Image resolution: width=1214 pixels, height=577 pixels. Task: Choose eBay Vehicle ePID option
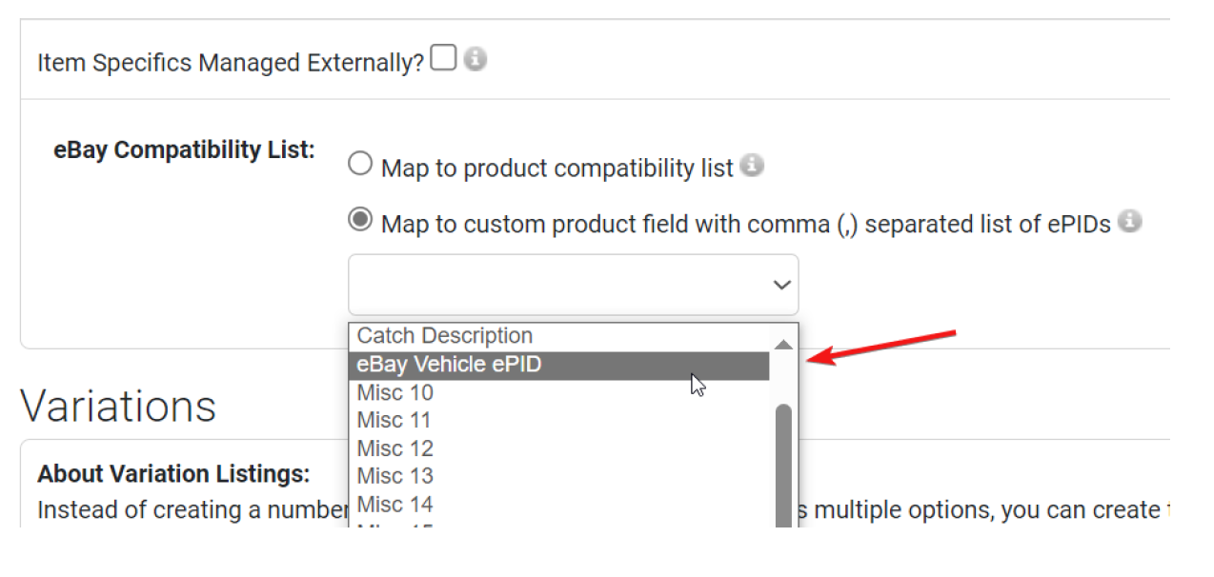point(559,365)
